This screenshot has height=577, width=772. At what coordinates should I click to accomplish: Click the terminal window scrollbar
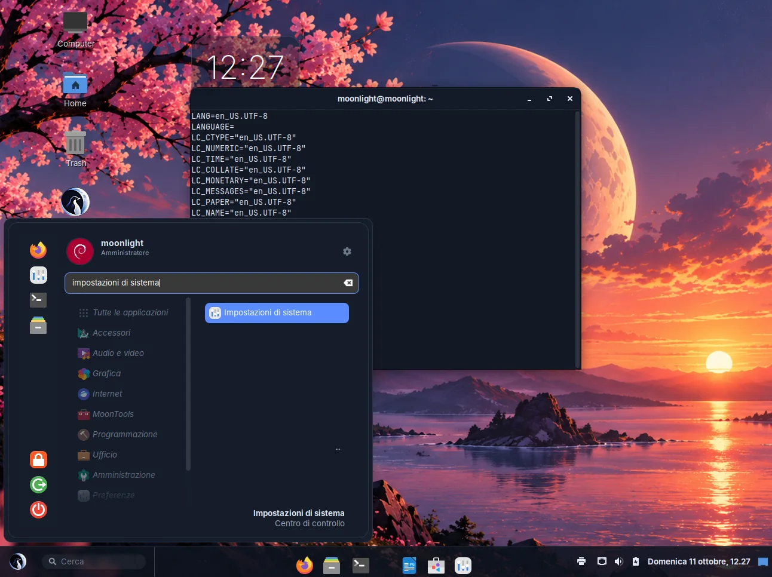coord(577,239)
